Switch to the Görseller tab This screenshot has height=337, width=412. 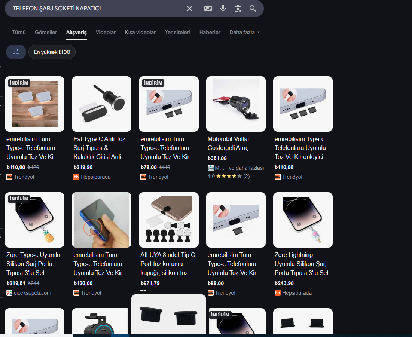coord(46,32)
